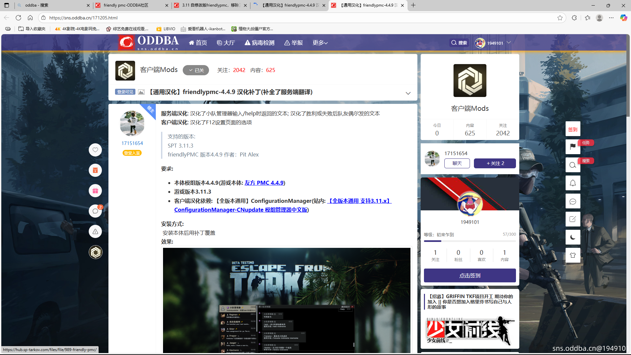Switch to the oddba - 搜索 browser tab
This screenshot has width=631, height=355.
coord(54,5)
